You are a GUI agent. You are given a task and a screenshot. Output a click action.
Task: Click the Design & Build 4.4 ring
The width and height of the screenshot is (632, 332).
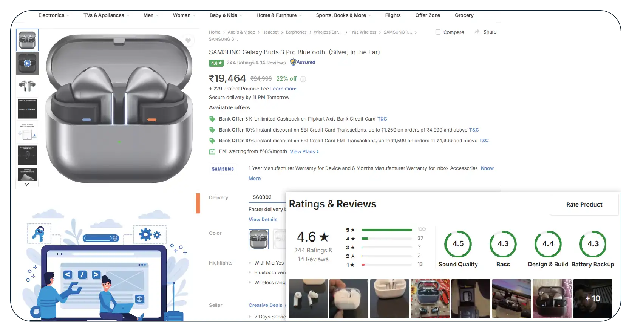pos(548,244)
